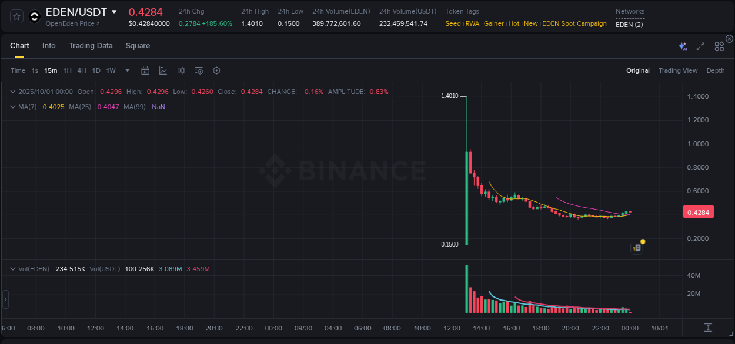
Task: Open the candlestick compare icon
Action: coord(181,70)
